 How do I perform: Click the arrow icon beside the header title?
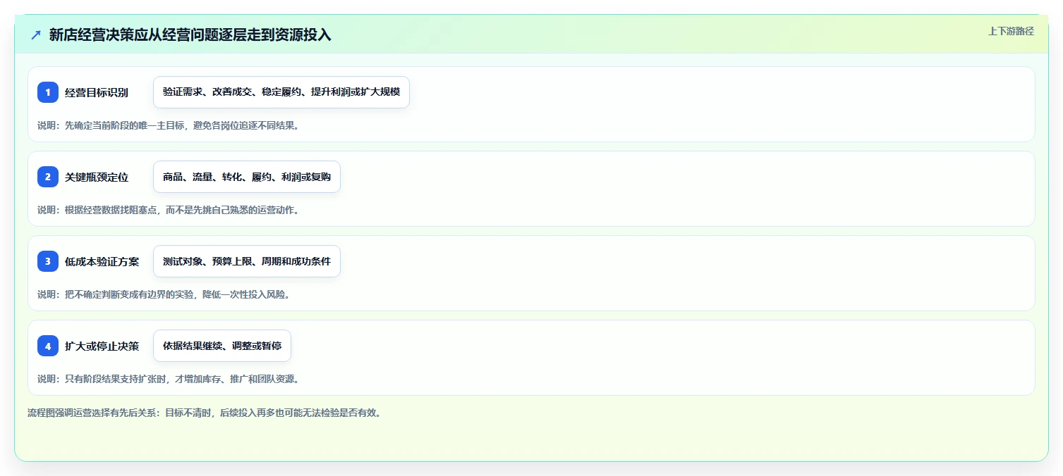(36, 35)
